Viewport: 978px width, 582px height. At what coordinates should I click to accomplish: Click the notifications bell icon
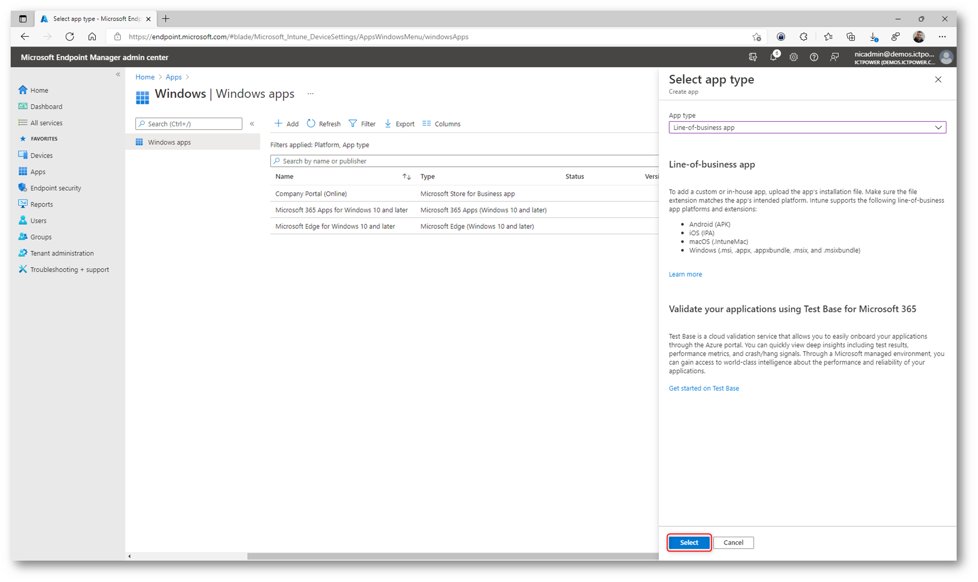pos(773,57)
